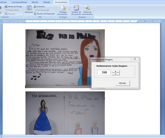Open Modelo de Documento button
Screen dimensions: 165x138
pos(76,10)
